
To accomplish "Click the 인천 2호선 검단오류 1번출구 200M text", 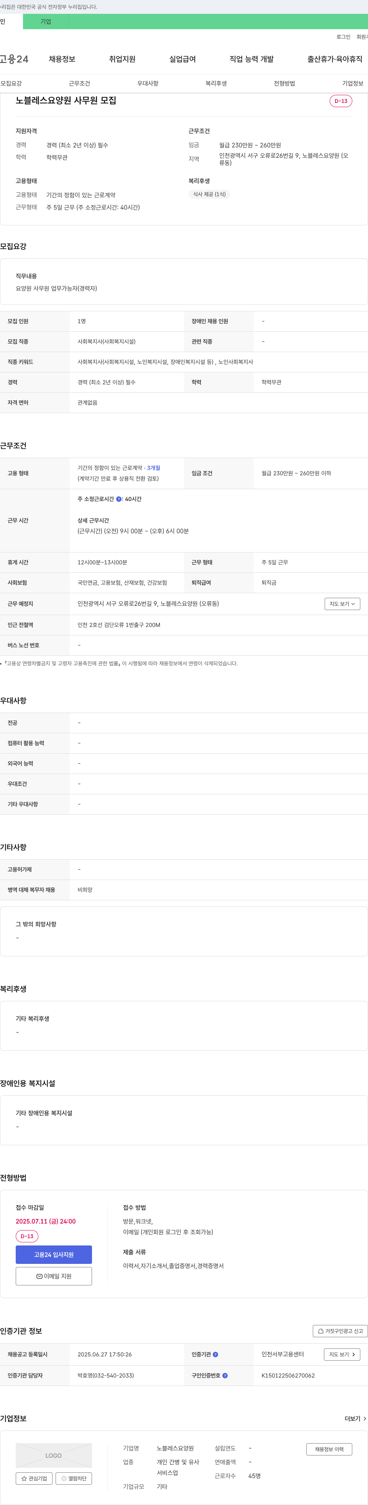I will click(119, 625).
